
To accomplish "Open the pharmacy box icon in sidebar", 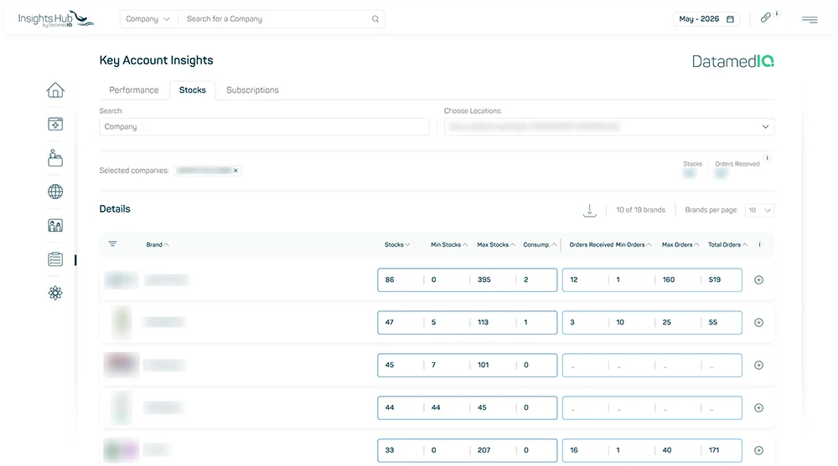I will tap(55, 124).
